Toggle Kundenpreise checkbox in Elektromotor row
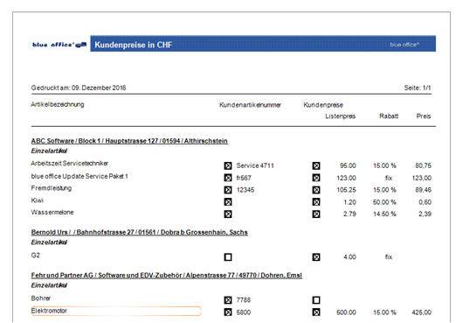The height and width of the screenshot is (323, 463). (x=316, y=312)
